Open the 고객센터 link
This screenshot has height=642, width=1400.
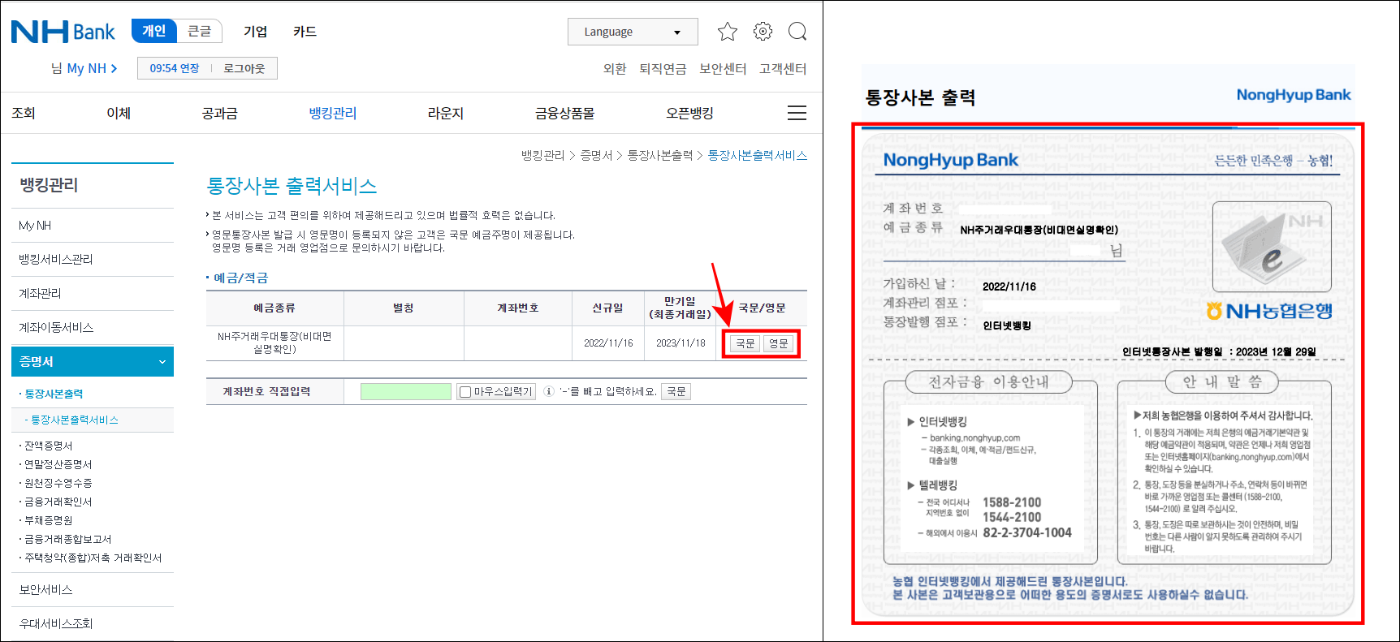(783, 68)
